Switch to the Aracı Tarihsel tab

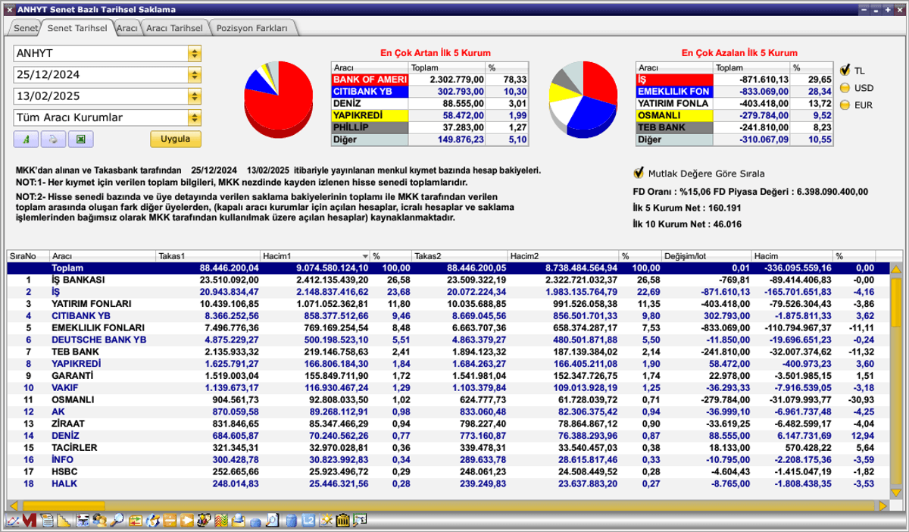click(x=174, y=28)
